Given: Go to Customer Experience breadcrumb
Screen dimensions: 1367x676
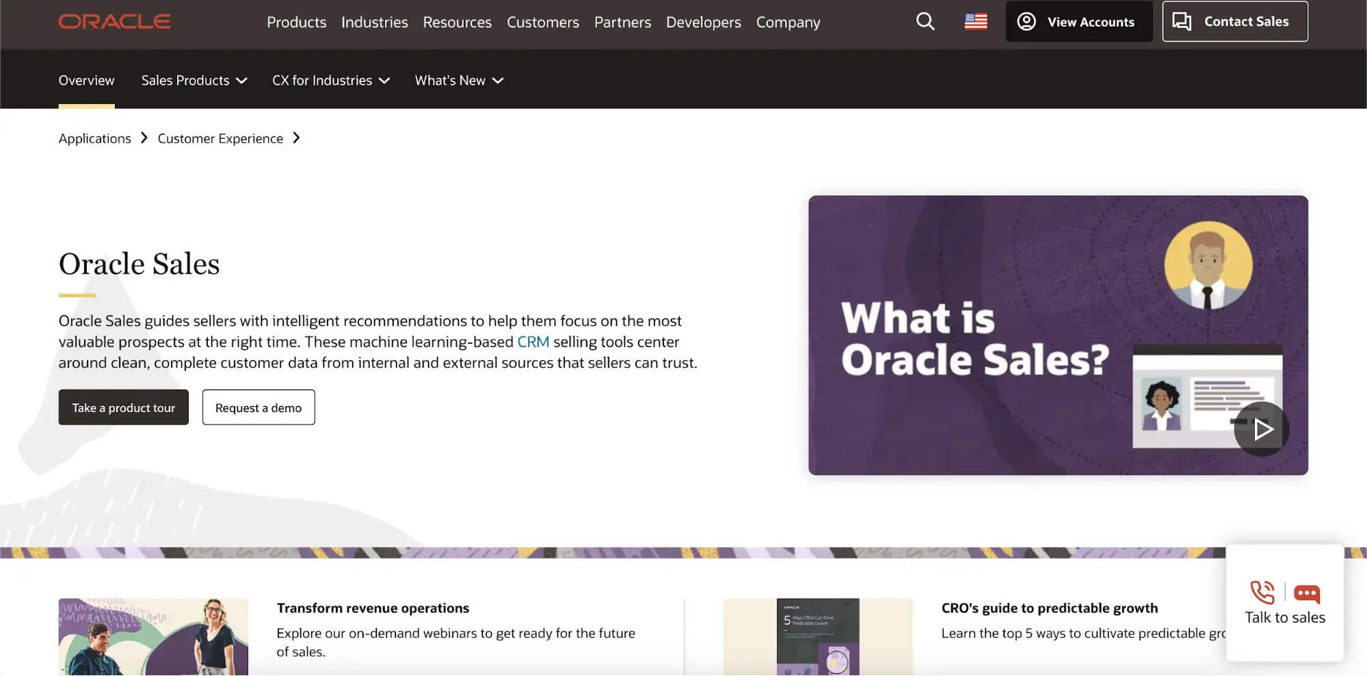Looking at the screenshot, I should (220, 139).
